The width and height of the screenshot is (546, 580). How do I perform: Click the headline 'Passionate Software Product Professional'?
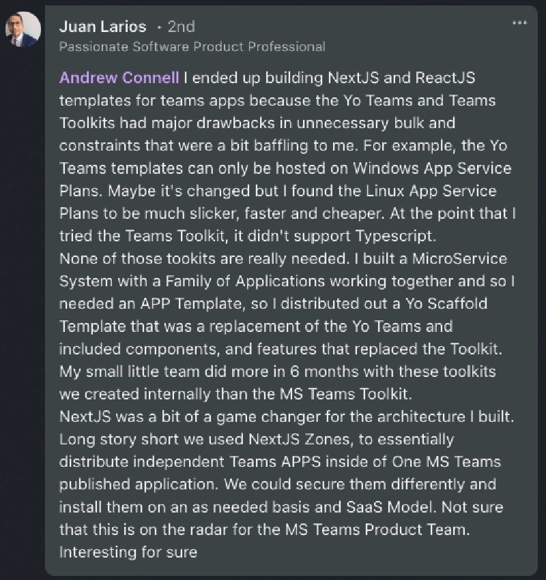[x=192, y=46]
